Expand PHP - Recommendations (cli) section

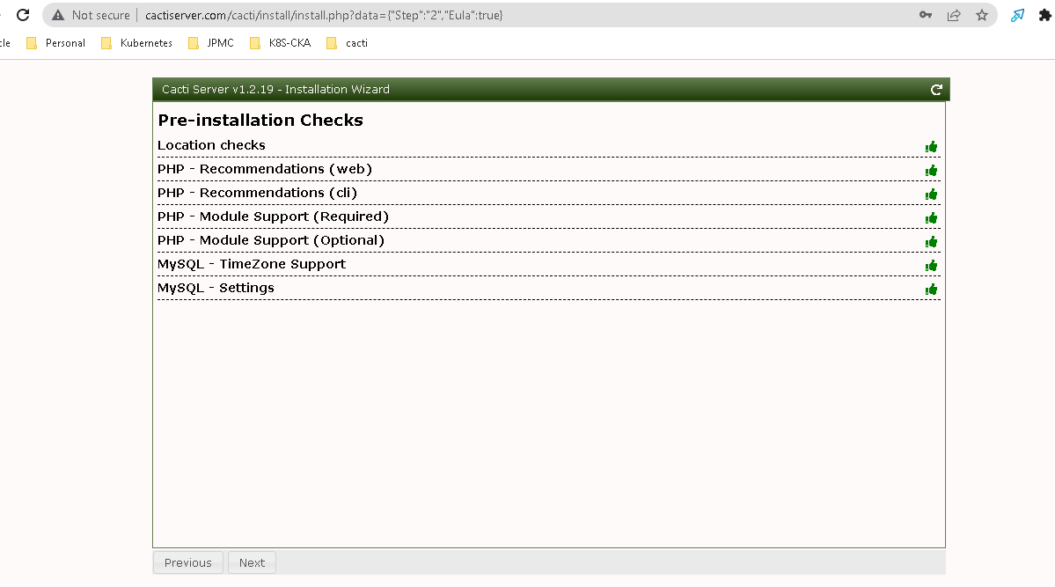548,193
